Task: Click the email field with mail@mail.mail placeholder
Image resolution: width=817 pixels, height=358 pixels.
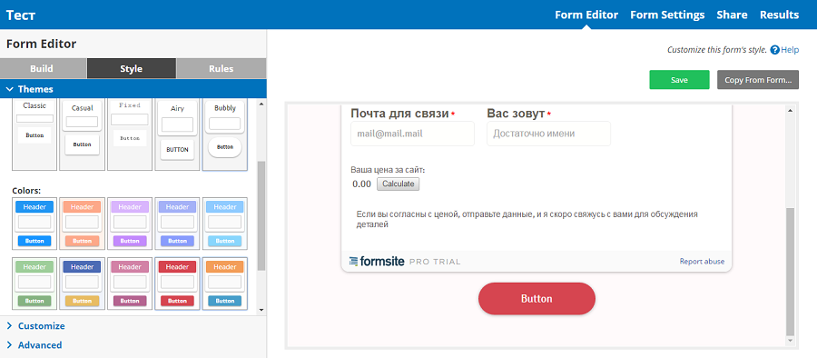Action: coord(413,134)
